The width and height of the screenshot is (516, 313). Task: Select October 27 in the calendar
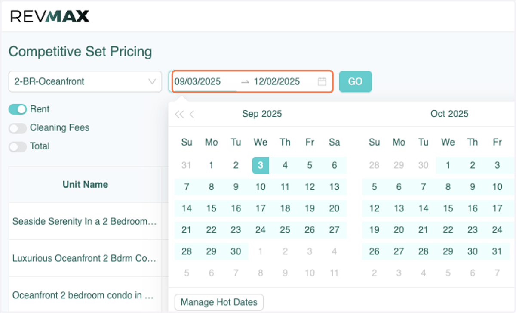(399, 251)
